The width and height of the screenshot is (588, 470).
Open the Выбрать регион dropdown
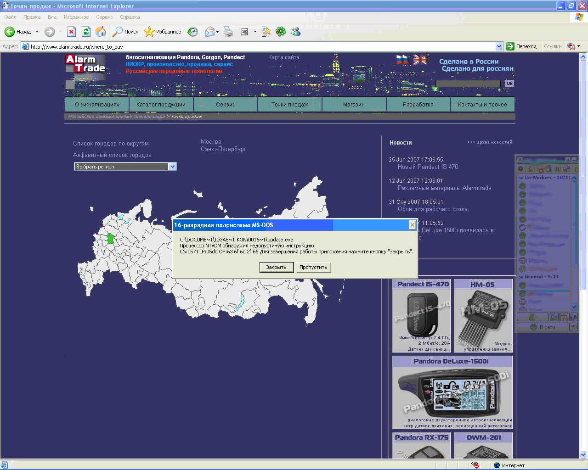click(x=125, y=167)
